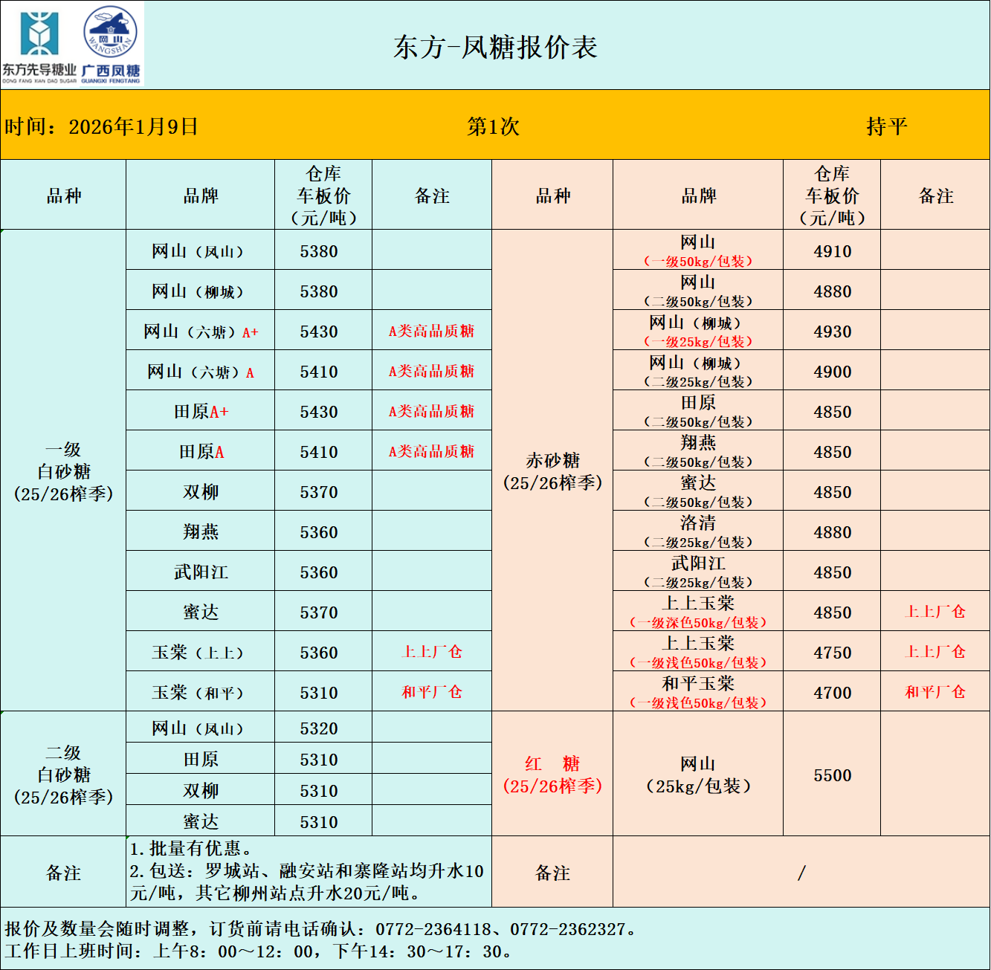Click the 赤砂糖 (25/26榨季) category cell

(552, 471)
